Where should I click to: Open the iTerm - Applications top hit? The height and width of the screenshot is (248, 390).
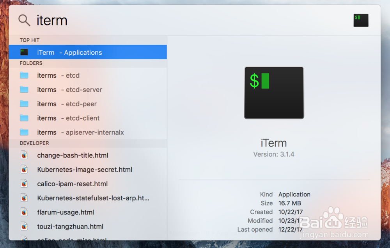click(88, 52)
